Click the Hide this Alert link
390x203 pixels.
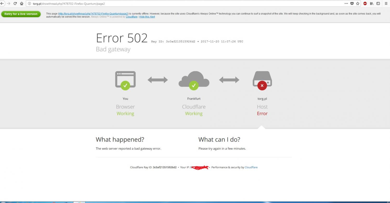coord(147,17)
